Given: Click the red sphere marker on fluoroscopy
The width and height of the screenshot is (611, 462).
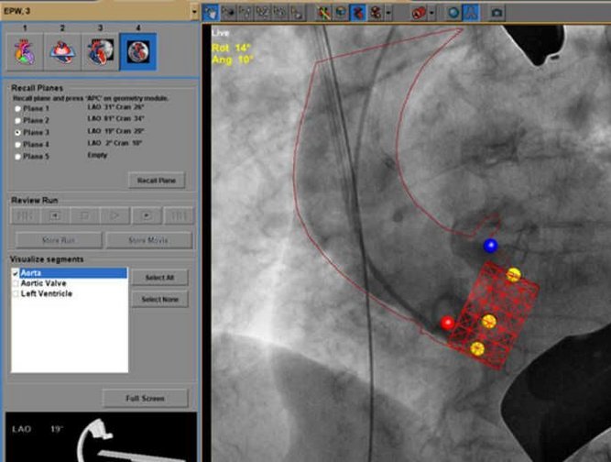Looking at the screenshot, I should 448,323.
